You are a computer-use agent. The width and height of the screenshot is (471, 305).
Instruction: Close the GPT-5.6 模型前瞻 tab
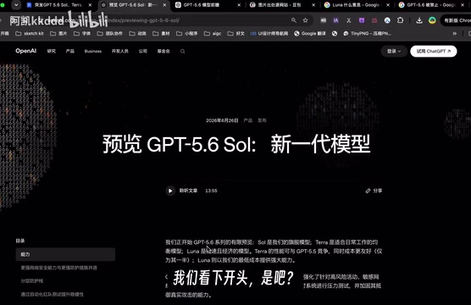coord(239,5)
